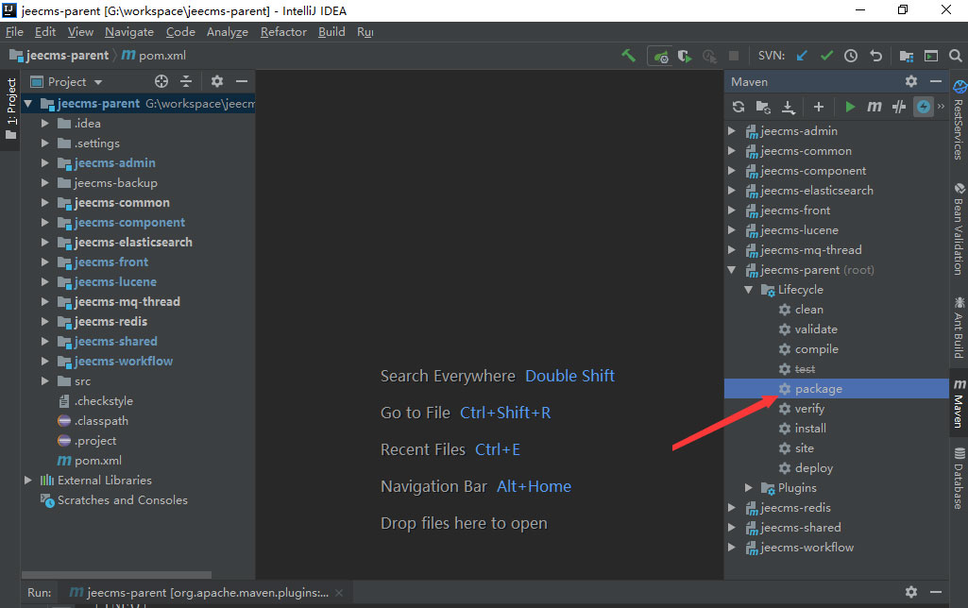Toggle Maven skip tests mode
Viewport: 968px width, 608px height.
[x=924, y=107]
